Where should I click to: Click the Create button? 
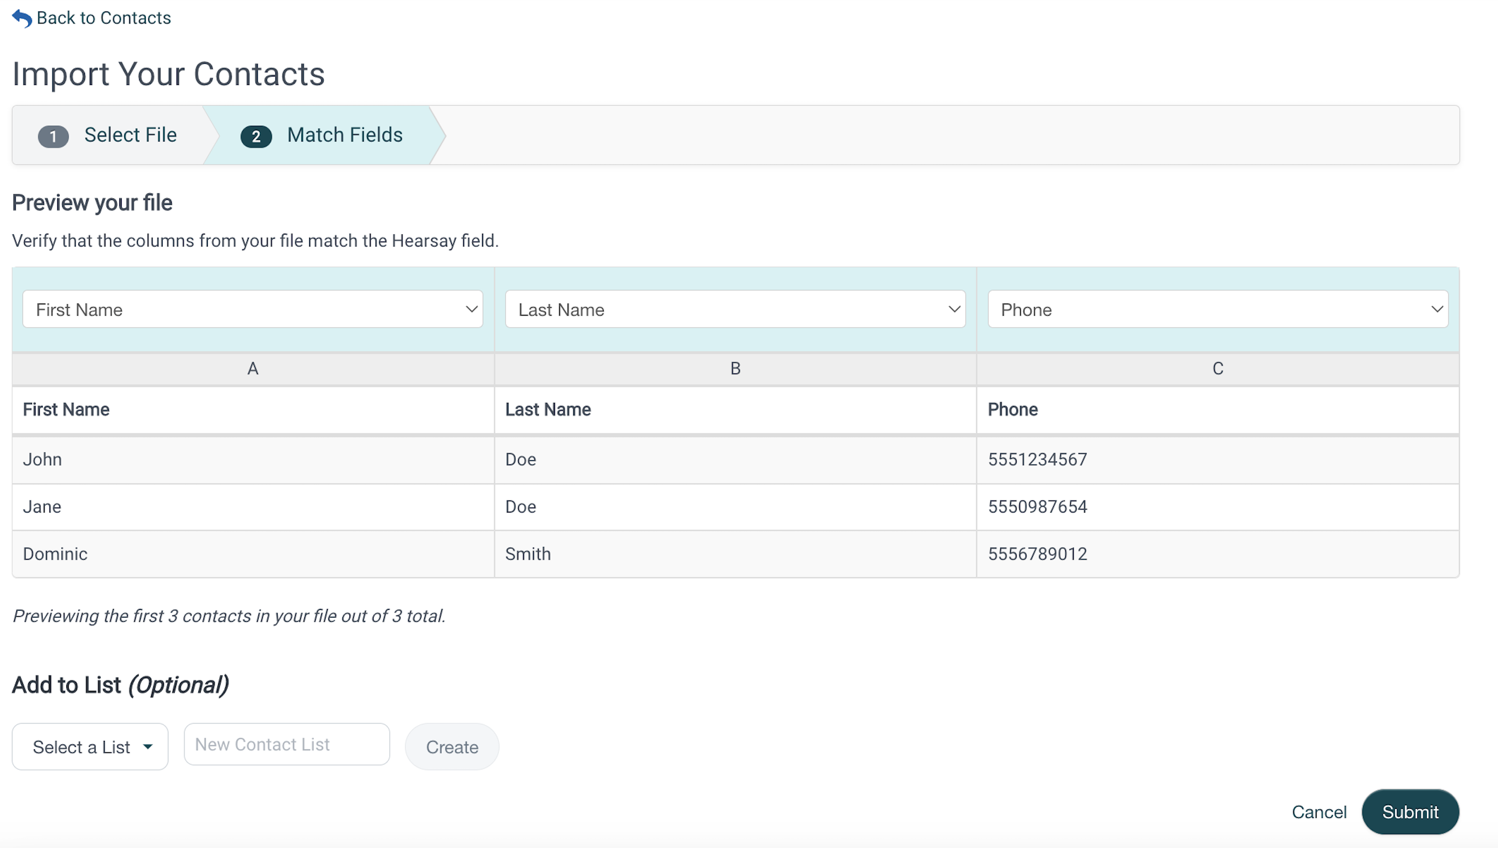pyautogui.click(x=452, y=747)
